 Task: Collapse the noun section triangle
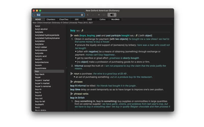click(72, 74)
